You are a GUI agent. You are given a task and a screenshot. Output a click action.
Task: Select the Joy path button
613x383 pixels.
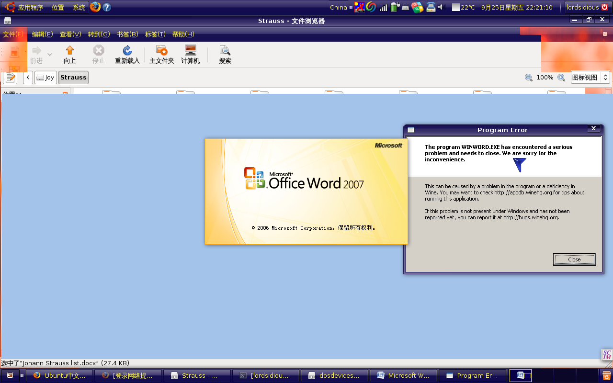click(45, 78)
